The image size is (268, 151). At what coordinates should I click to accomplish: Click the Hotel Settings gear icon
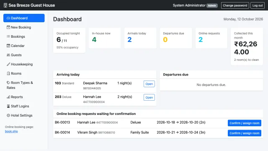pos(8,115)
